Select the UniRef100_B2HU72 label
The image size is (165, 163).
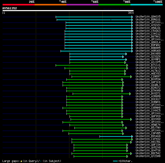pyautogui.click(x=148, y=88)
